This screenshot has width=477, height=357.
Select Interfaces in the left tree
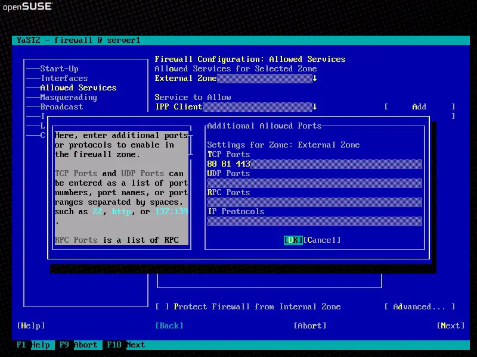64,79
